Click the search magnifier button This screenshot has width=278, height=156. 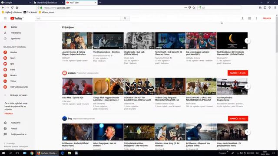[125, 18]
